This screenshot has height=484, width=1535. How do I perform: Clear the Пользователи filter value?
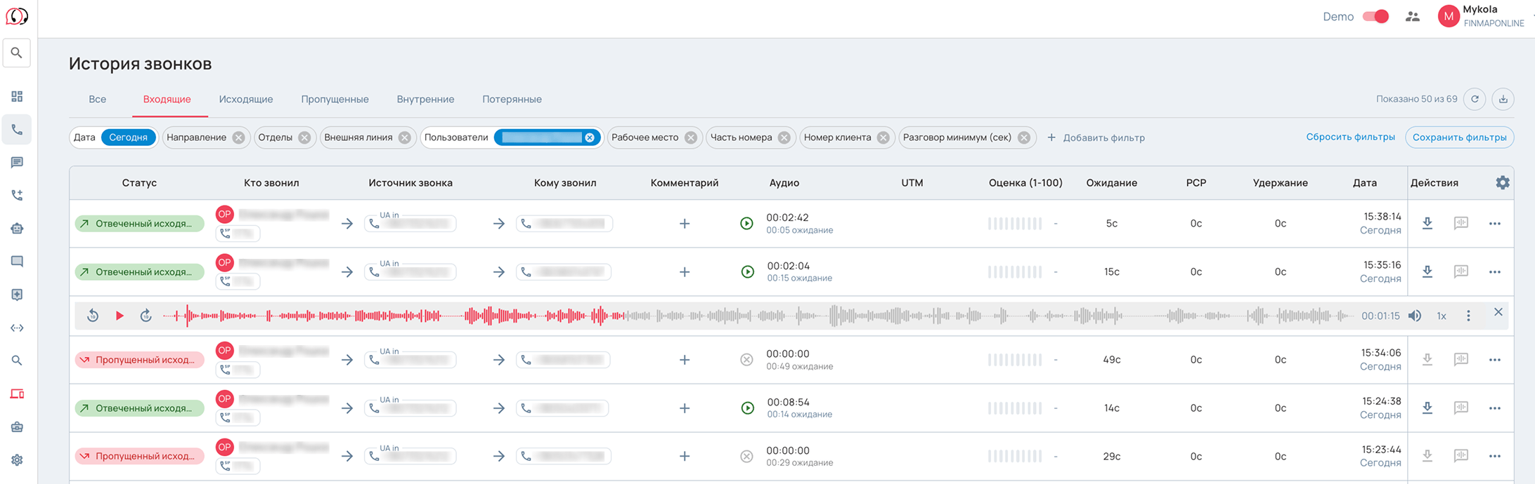pos(590,137)
